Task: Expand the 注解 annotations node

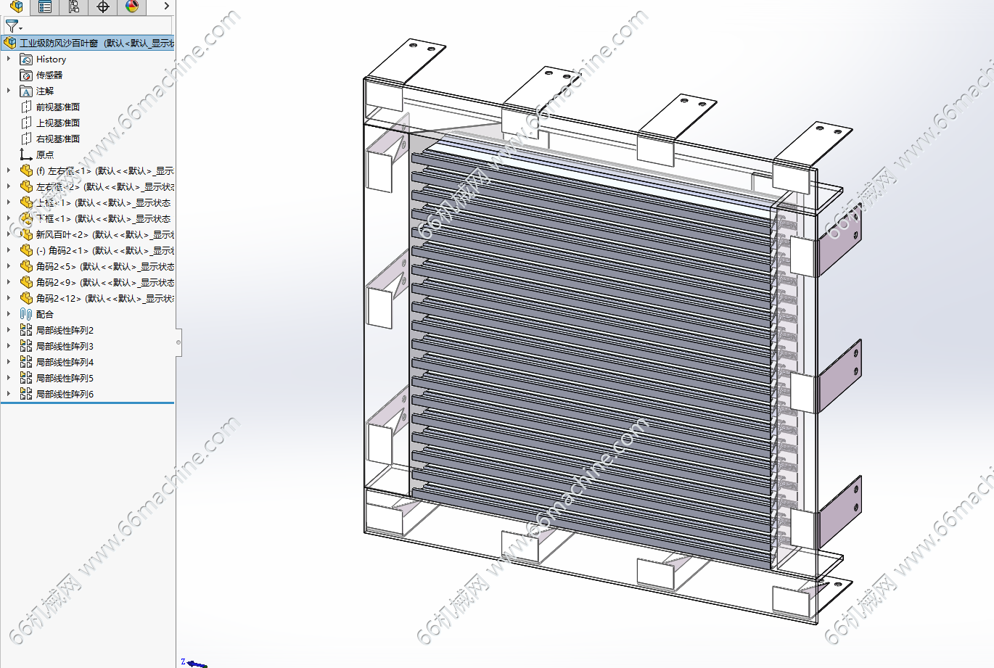Action: click(9, 91)
